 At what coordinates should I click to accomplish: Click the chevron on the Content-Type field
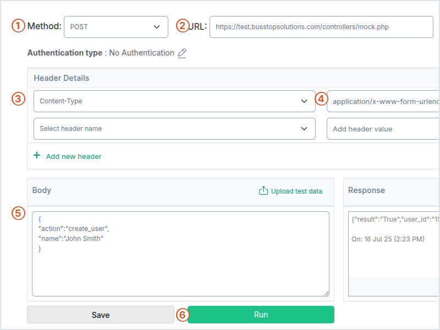pos(305,101)
